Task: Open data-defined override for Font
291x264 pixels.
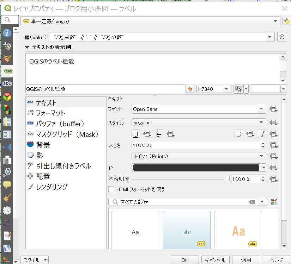Action: [274, 109]
